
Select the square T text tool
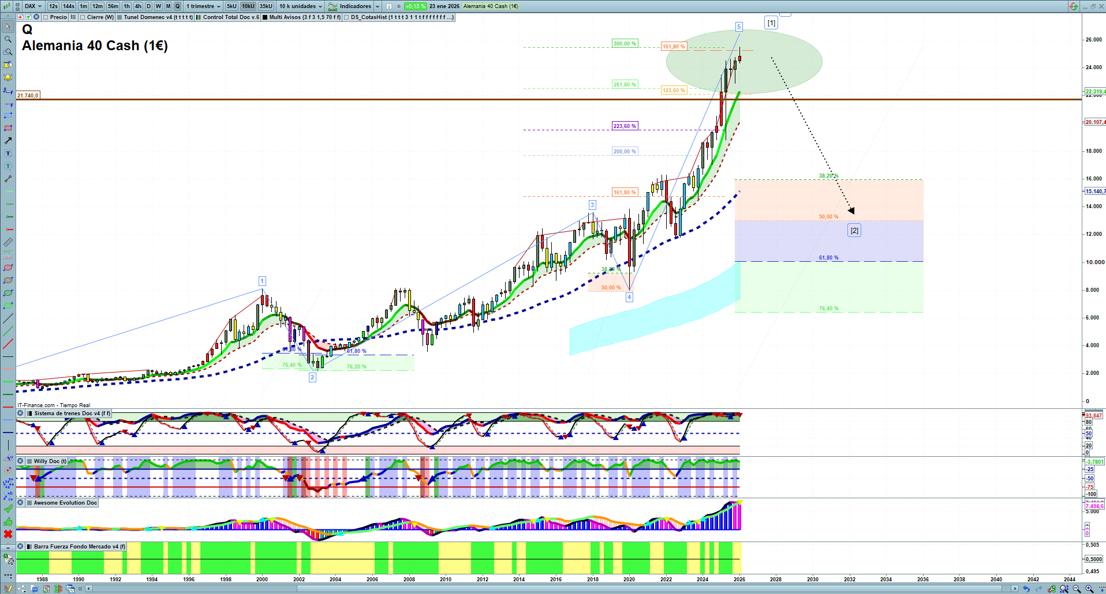pyautogui.click(x=8, y=153)
